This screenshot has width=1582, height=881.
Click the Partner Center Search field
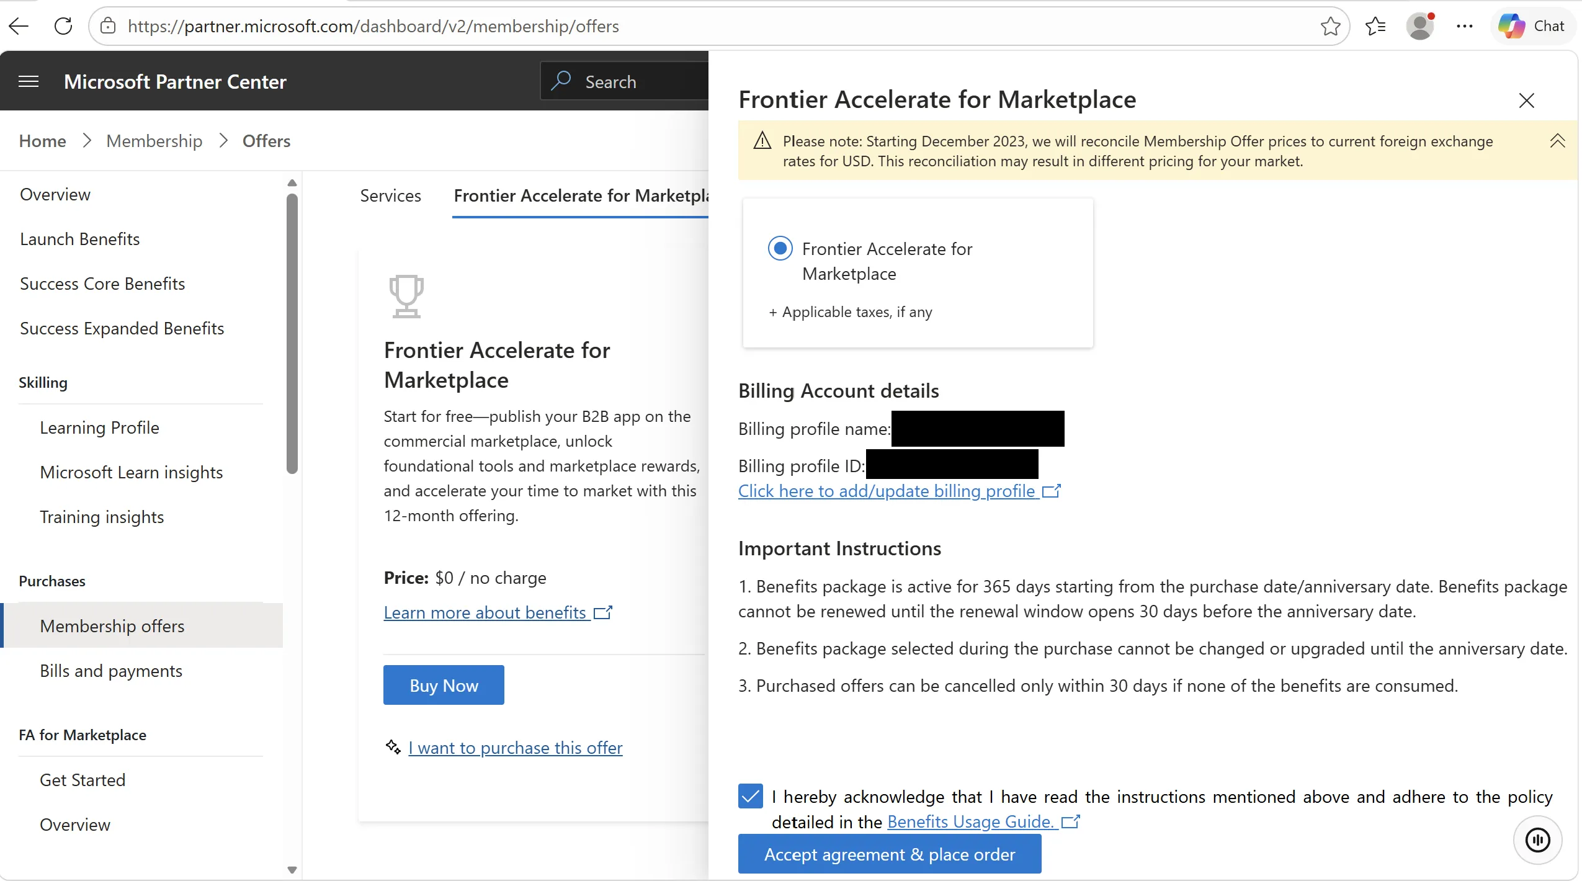point(625,81)
